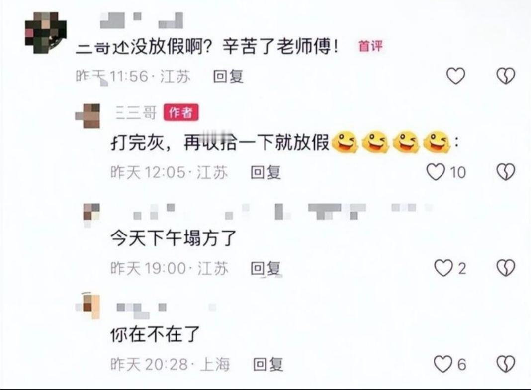Like the 今天下午塌方了 comment
Screen dimensions: 531x390
point(443,268)
